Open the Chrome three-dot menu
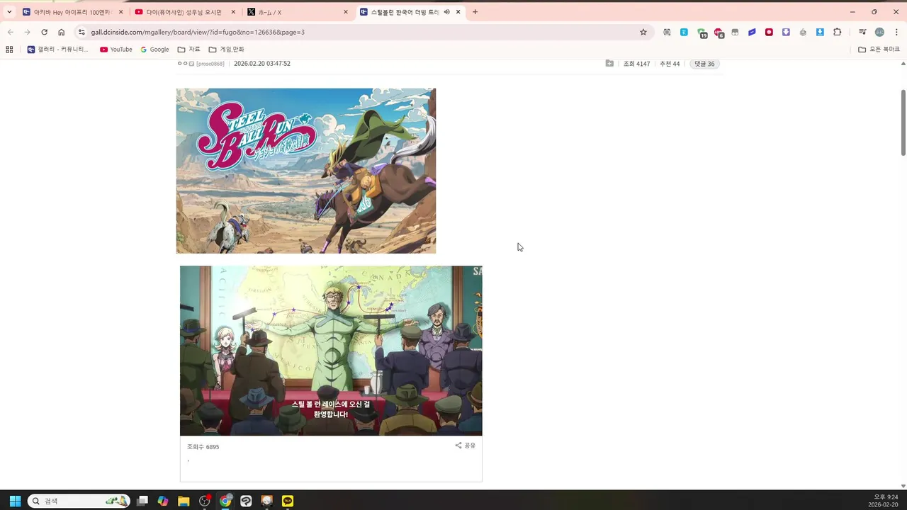907x510 pixels. (896, 32)
